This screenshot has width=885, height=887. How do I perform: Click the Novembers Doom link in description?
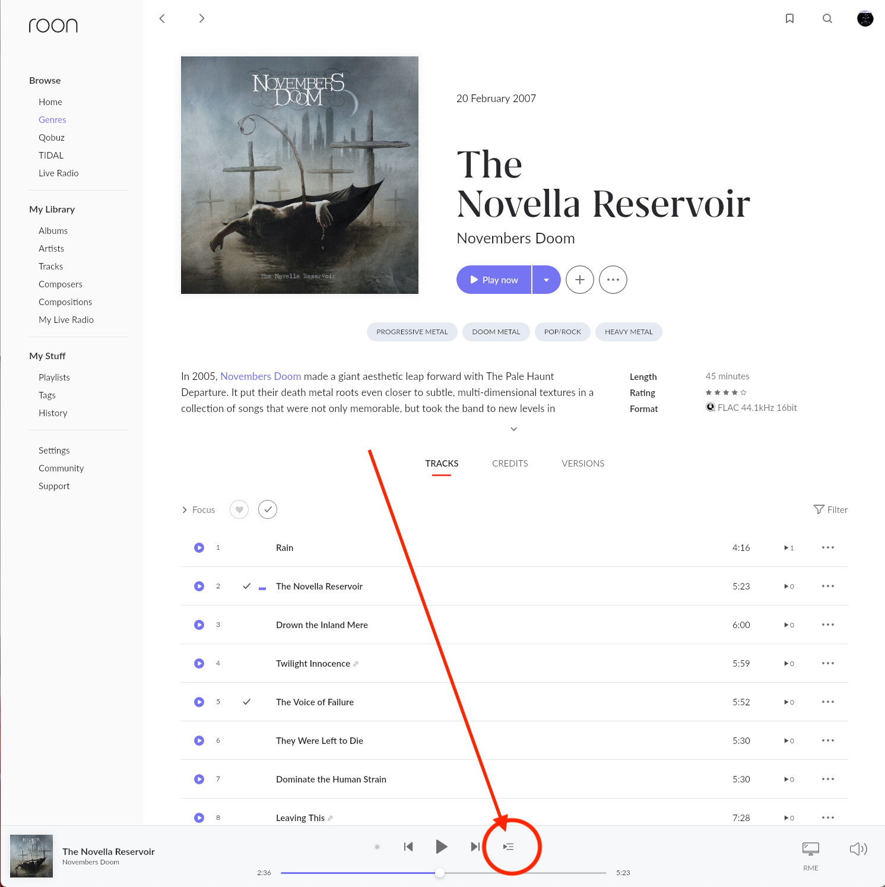pyautogui.click(x=261, y=376)
